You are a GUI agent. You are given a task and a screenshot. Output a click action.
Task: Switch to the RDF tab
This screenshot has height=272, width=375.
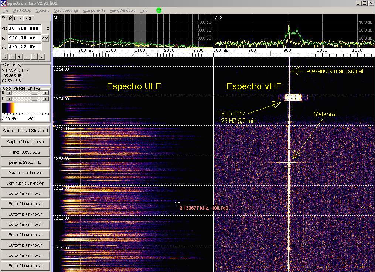click(x=28, y=18)
